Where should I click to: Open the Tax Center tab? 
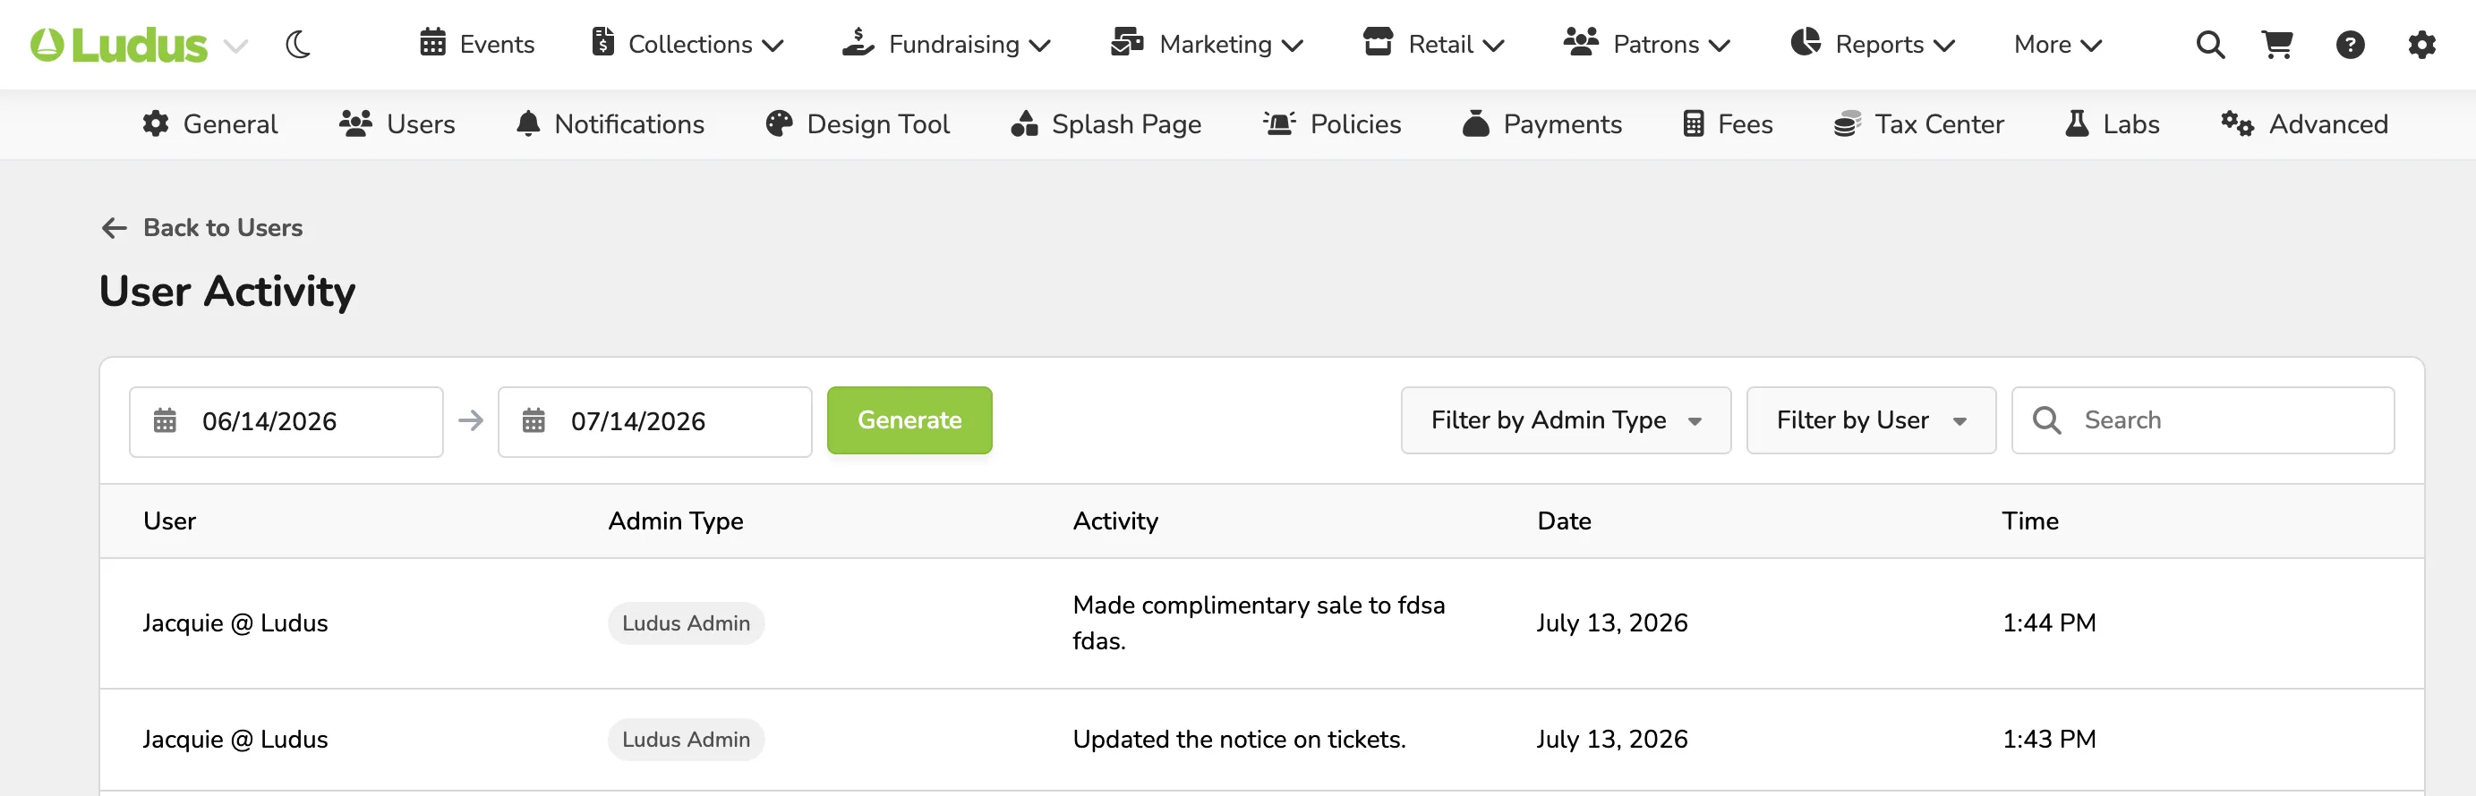1918,123
